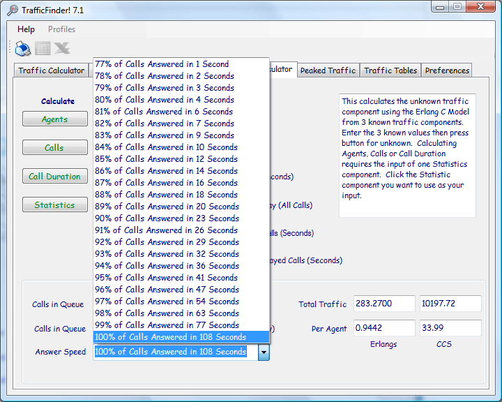Click the Total Traffic CCS field 10197.72
The width and height of the screenshot is (502, 402).
click(450, 304)
